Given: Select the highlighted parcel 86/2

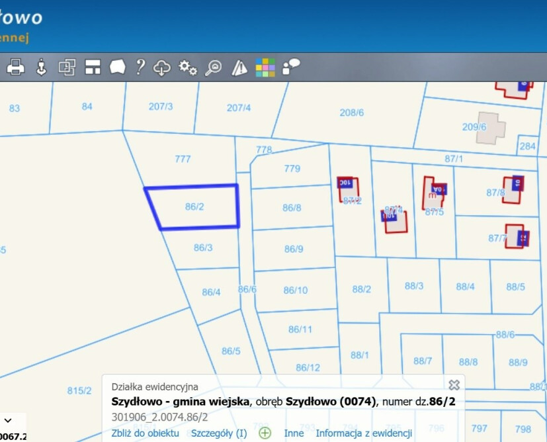Looking at the screenshot, I should click(195, 207).
